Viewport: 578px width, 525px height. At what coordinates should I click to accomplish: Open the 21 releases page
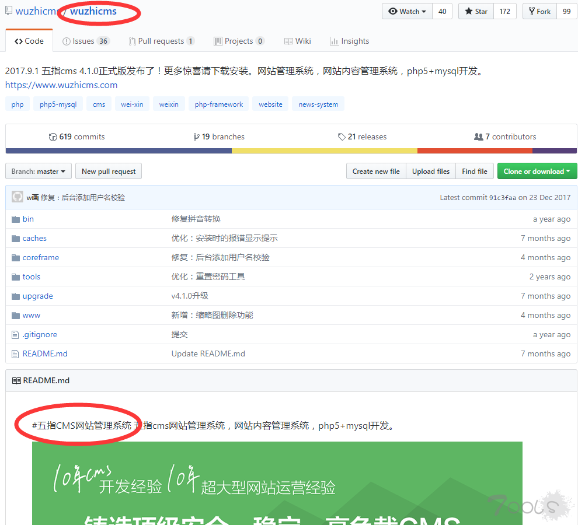pos(363,136)
